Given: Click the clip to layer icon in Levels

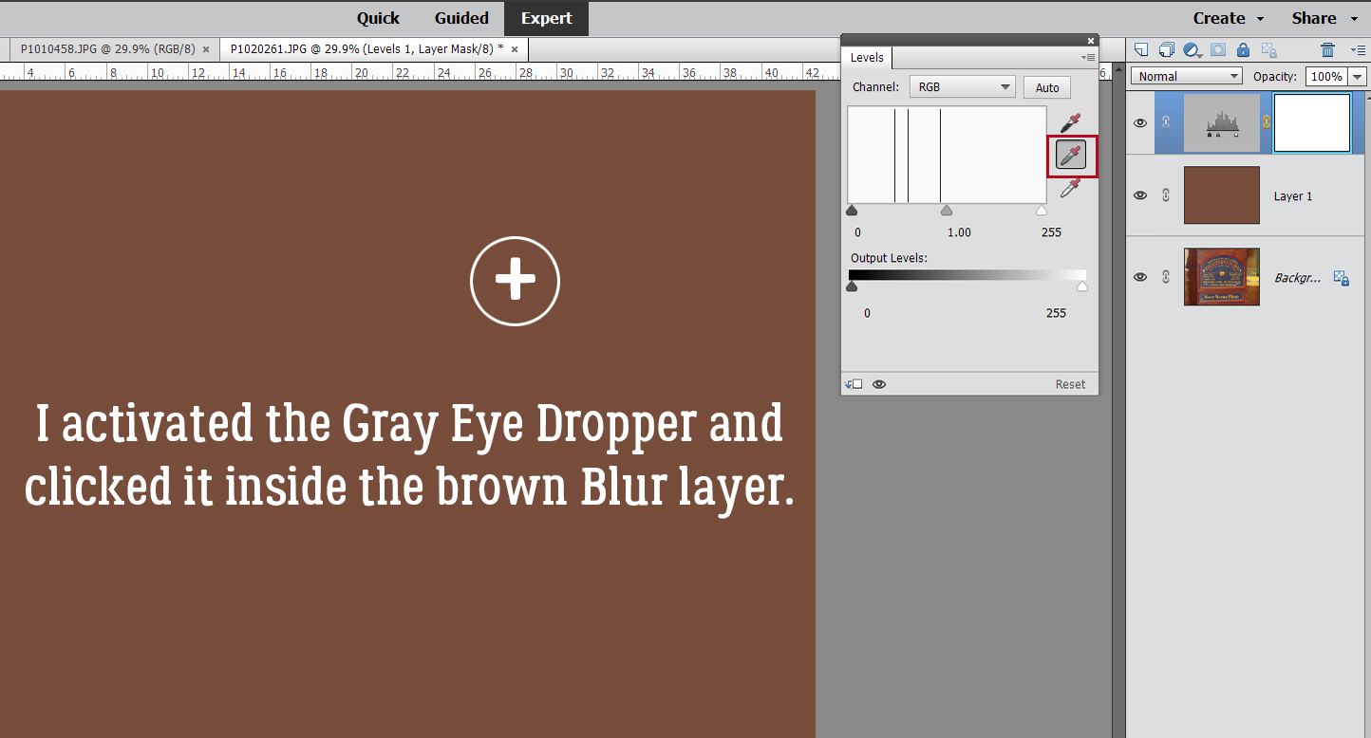Looking at the screenshot, I should tap(854, 384).
